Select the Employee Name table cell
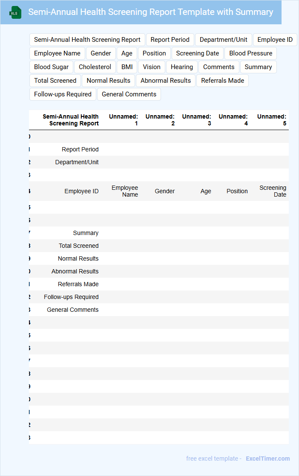Viewport: 299px width, 476px height. coord(125,191)
